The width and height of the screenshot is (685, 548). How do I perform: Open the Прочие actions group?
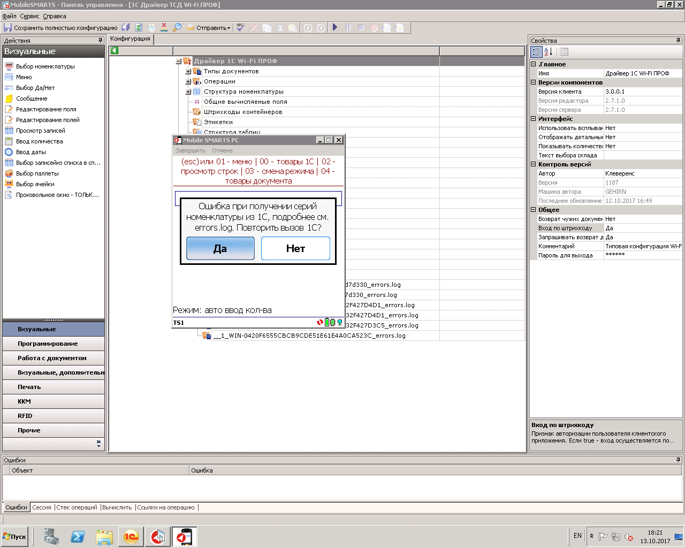click(x=54, y=430)
